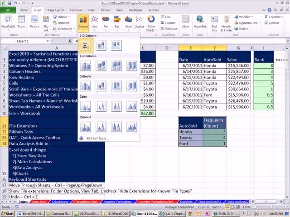Insert a Table from the ribbon

[21, 22]
